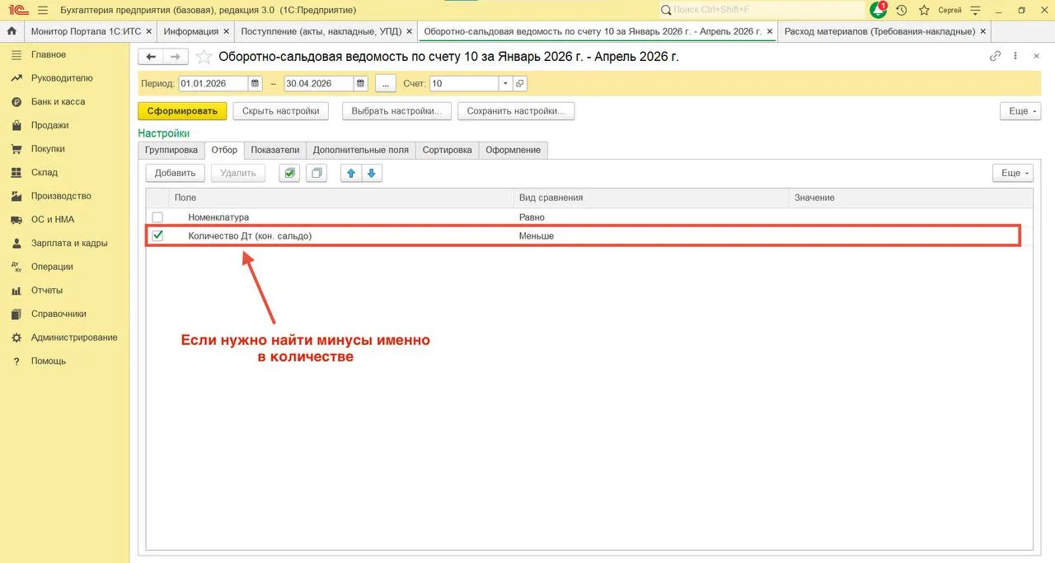
Task: Navigate forward with the right arrow
Action: [176, 57]
